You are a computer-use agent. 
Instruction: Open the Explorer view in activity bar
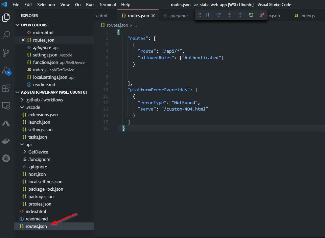[x=6, y=17]
